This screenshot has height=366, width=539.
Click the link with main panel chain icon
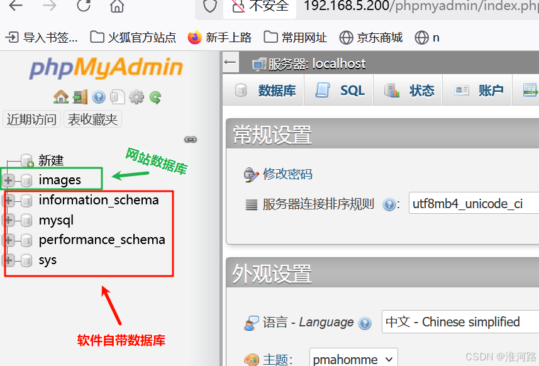pyautogui.click(x=191, y=140)
